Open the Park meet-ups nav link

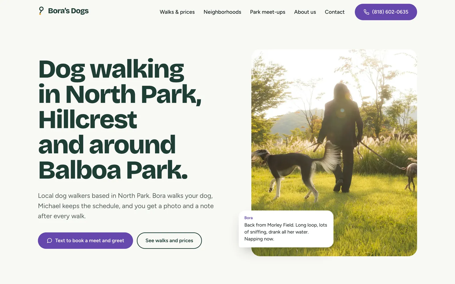click(x=268, y=12)
